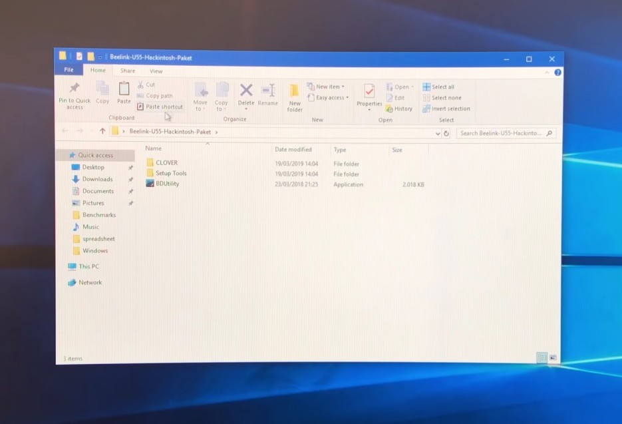Click the Copy path command
Image resolution: width=622 pixels, height=424 pixels.
[x=155, y=96]
